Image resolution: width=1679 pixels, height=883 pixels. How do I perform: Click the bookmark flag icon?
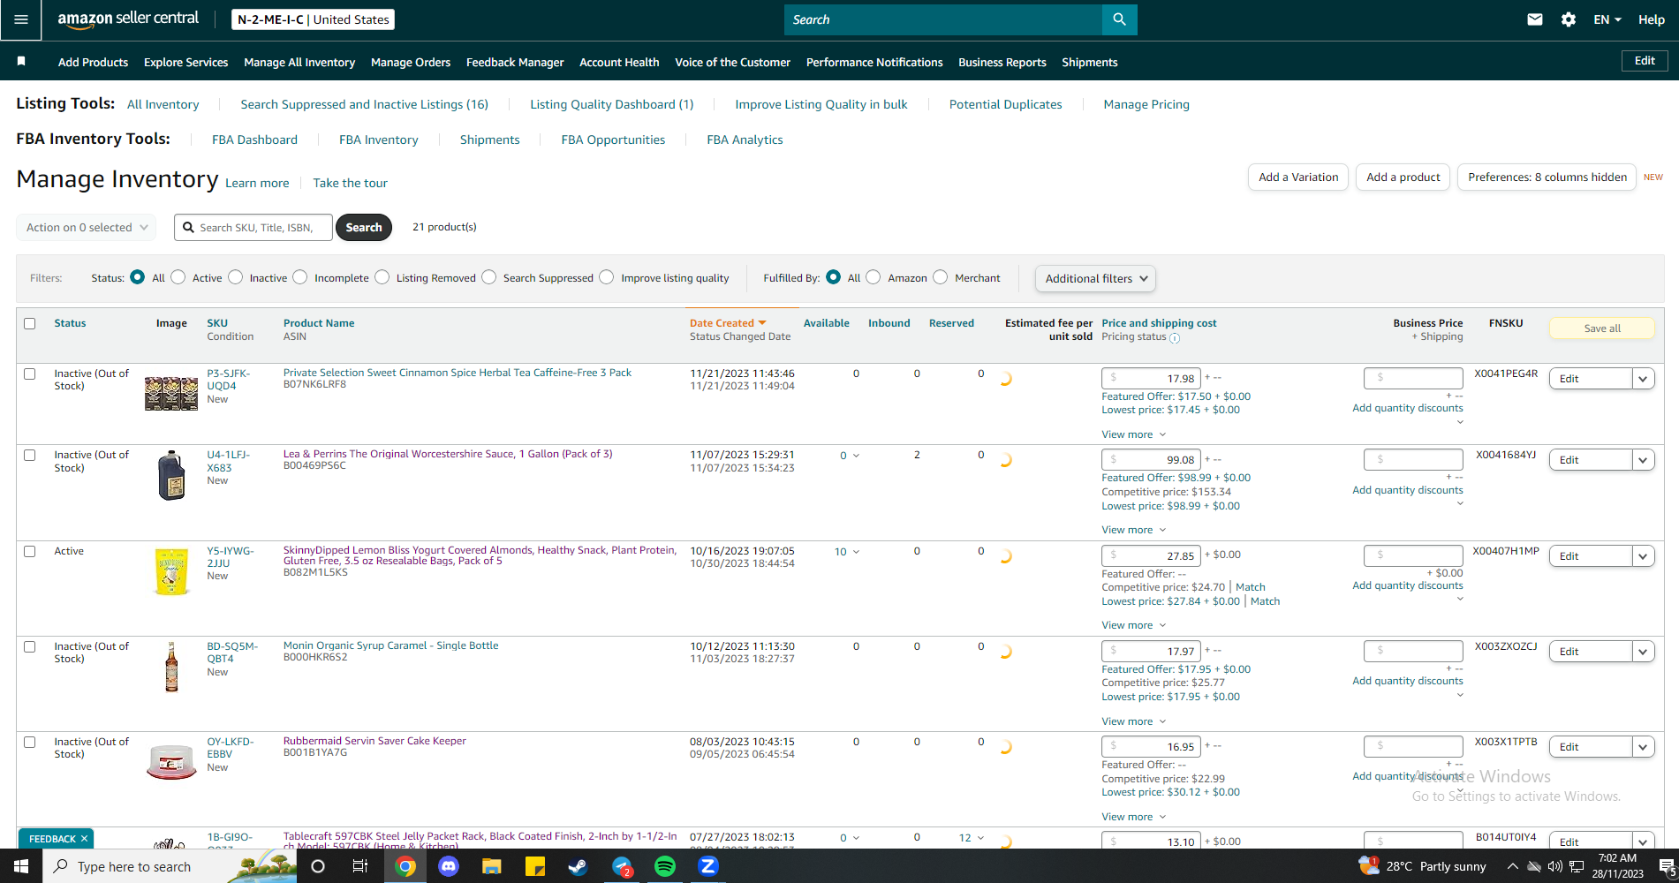click(21, 61)
